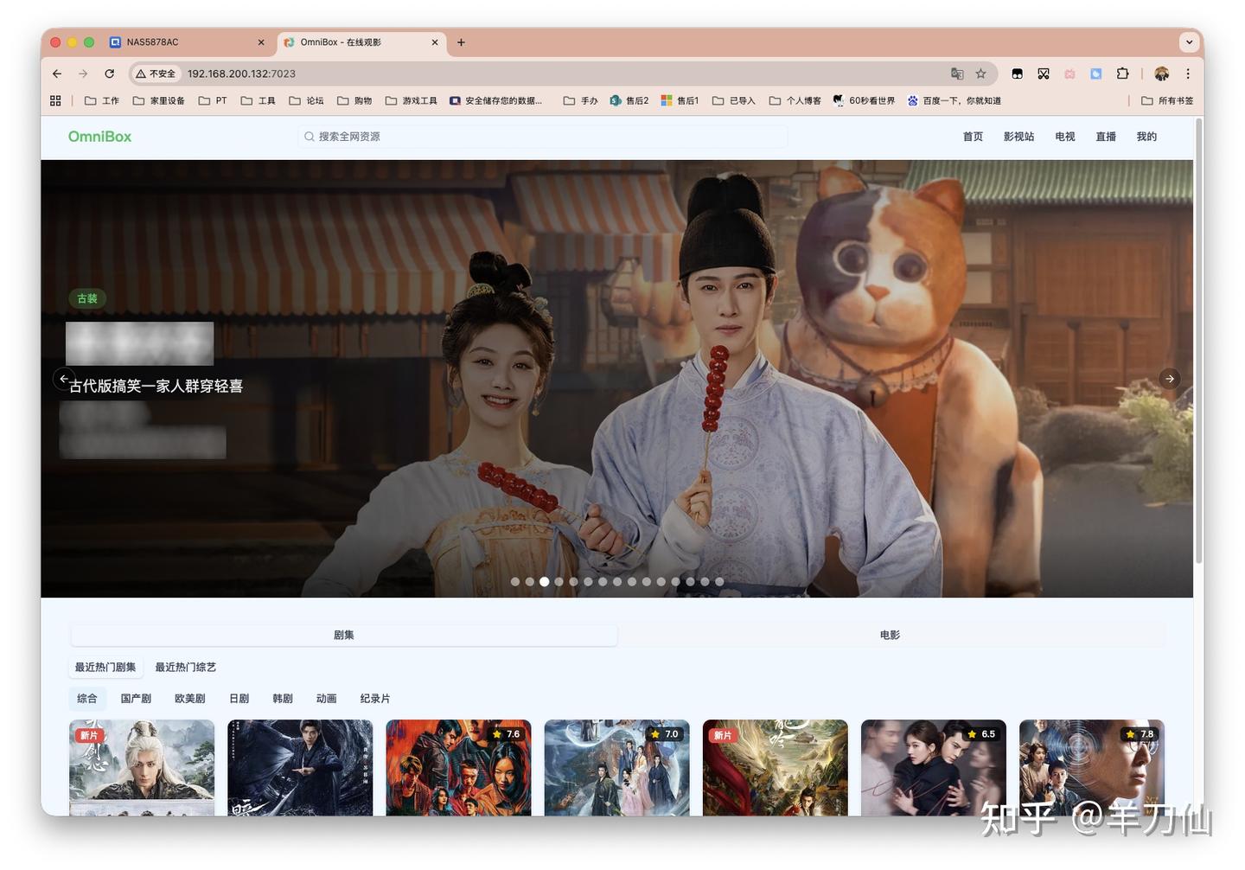The image size is (1245, 870).
Task: Open the bookmarks bar apps grid icon
Action: pos(55,101)
